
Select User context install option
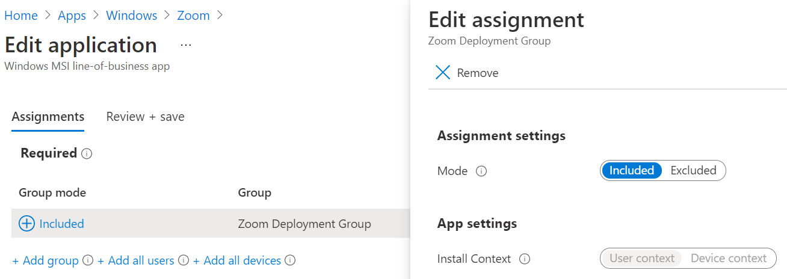[642, 258]
